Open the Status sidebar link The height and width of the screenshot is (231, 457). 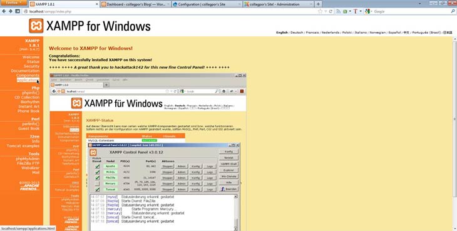[x=33, y=62]
